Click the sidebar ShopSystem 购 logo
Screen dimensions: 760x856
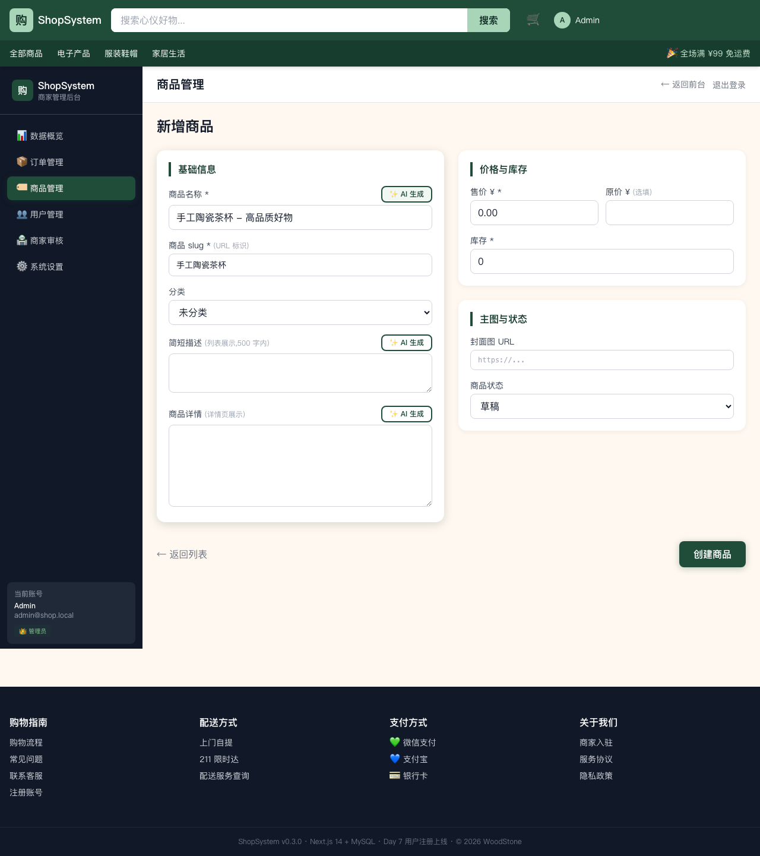(23, 90)
